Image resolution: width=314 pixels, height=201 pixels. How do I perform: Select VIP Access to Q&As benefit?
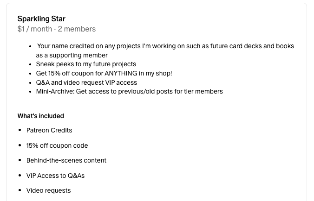(55, 176)
